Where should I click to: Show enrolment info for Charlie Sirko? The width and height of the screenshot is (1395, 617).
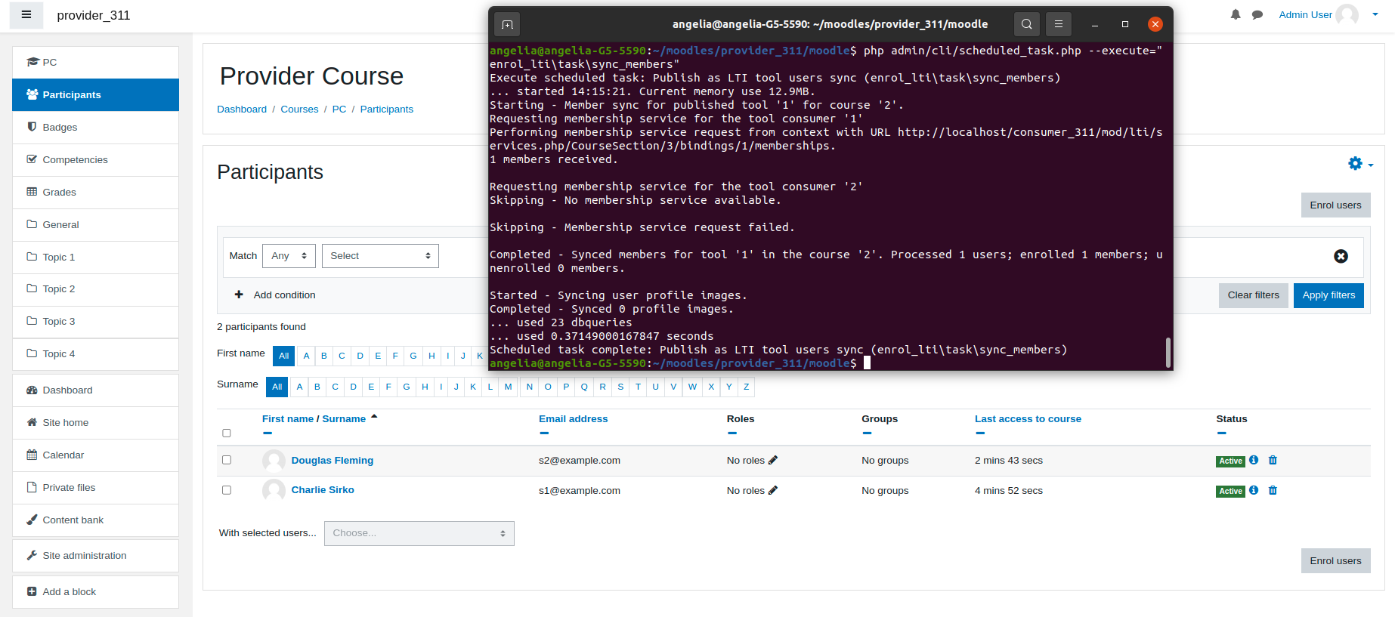pos(1254,490)
